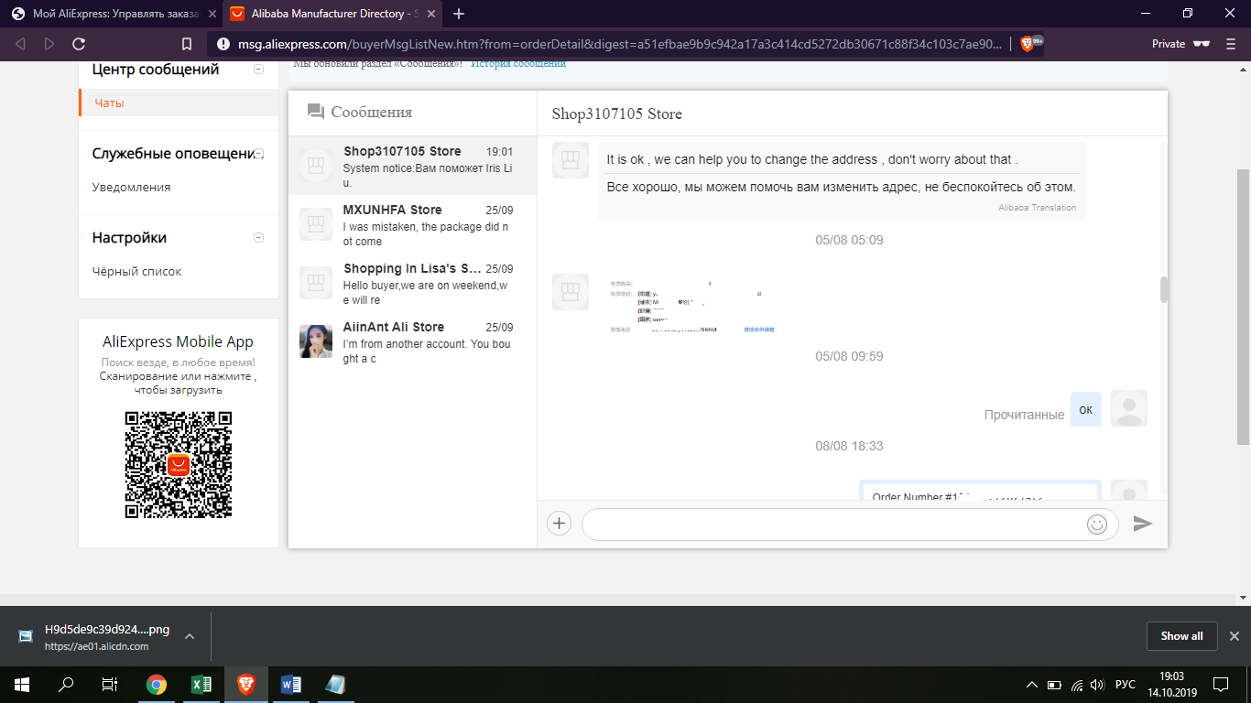Open the AiinAnt Ali Store conversation

tap(412, 341)
